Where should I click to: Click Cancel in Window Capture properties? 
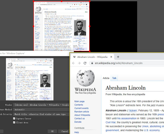pos(64,131)
